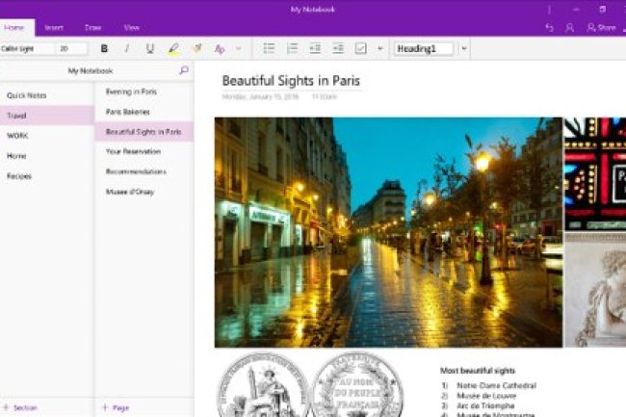The image size is (626, 417).
Task: Click the Calibri Light font name box
Action: 26,49
